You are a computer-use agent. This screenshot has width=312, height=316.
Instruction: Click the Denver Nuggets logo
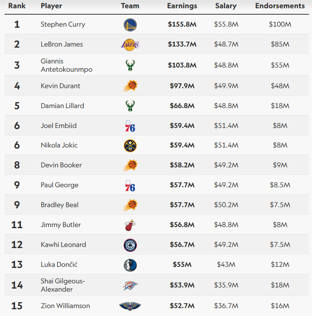(130, 146)
